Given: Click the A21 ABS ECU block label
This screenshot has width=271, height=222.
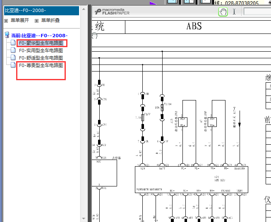Looking at the screenshot, I should 220,179.
